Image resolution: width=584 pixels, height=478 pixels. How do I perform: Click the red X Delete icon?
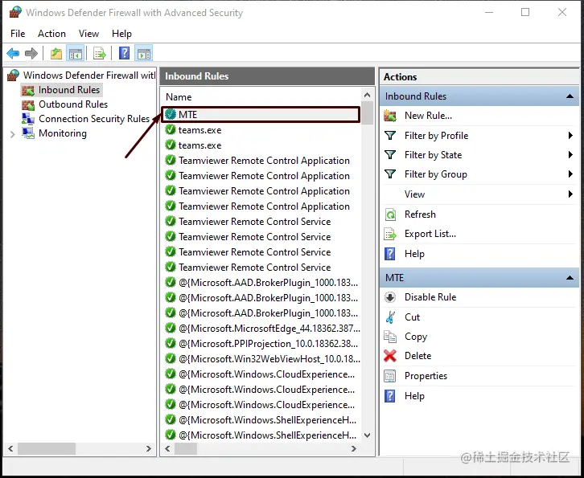390,356
